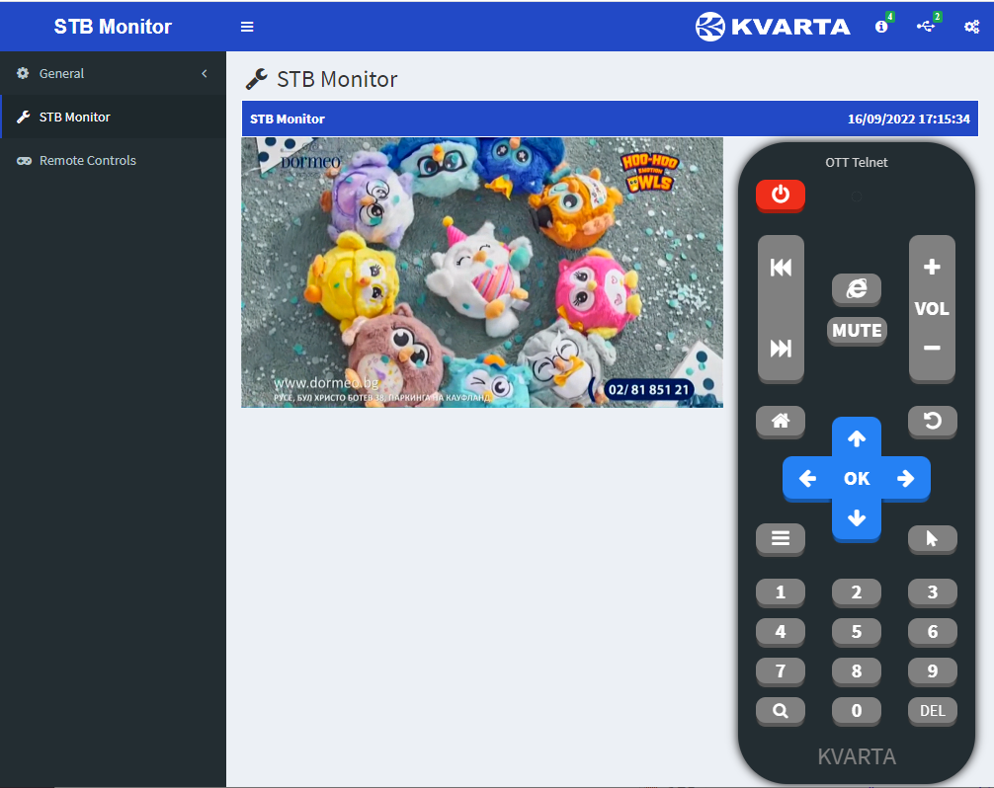The width and height of the screenshot is (994, 788).
Task: Open settings gears in top bar
Action: point(972,27)
